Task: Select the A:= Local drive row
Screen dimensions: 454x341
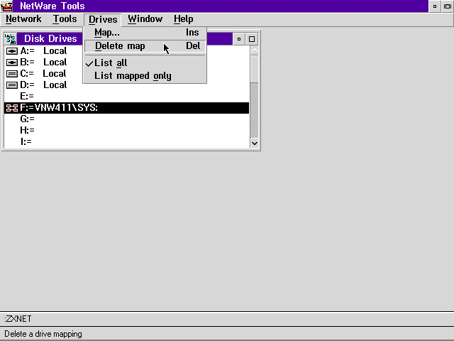Action: (x=126, y=51)
